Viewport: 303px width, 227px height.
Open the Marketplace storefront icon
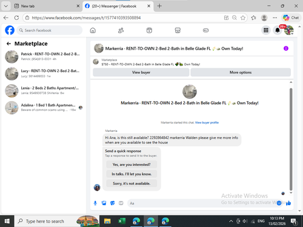coord(178,30)
